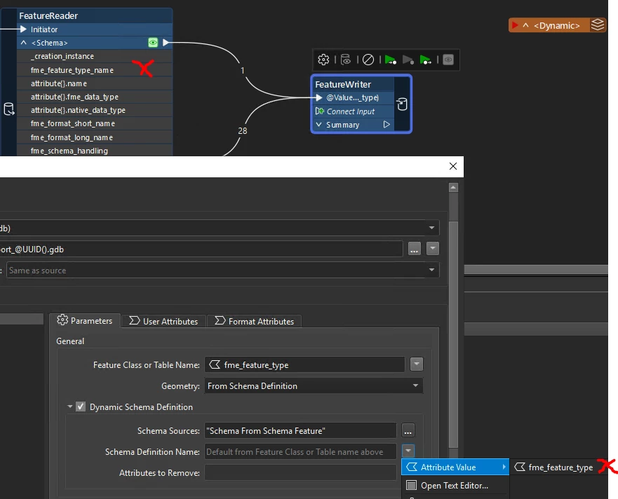Switch to the User Attributes tab
The width and height of the screenshot is (618, 499).
163,321
